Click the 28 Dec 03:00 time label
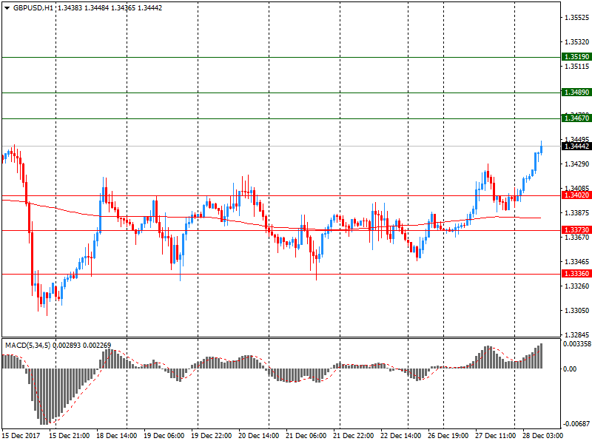592x444 pixels. click(544, 437)
